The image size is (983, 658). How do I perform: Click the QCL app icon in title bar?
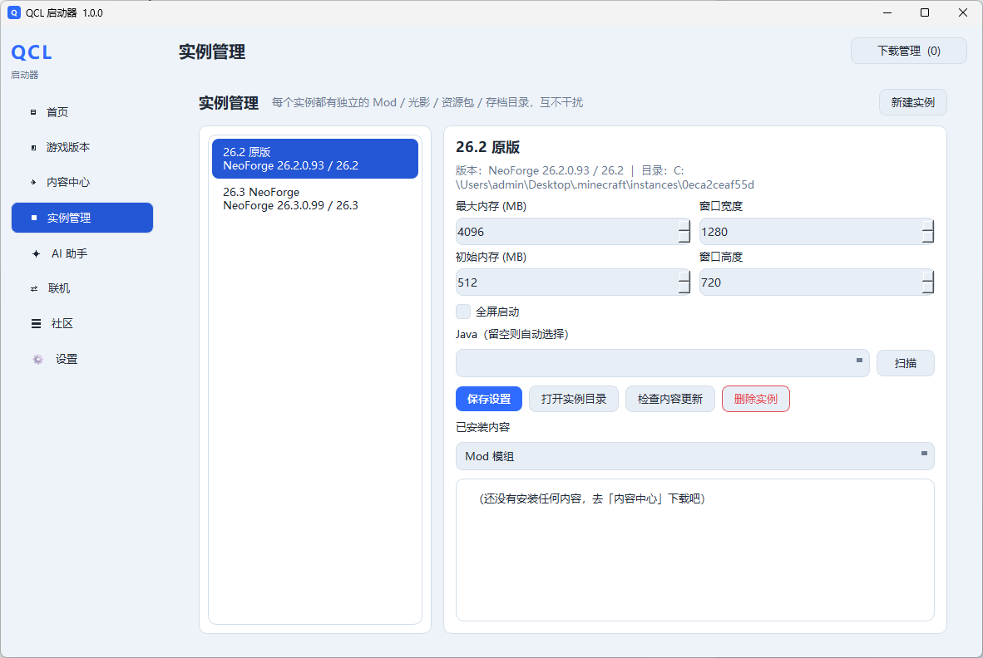click(x=14, y=12)
